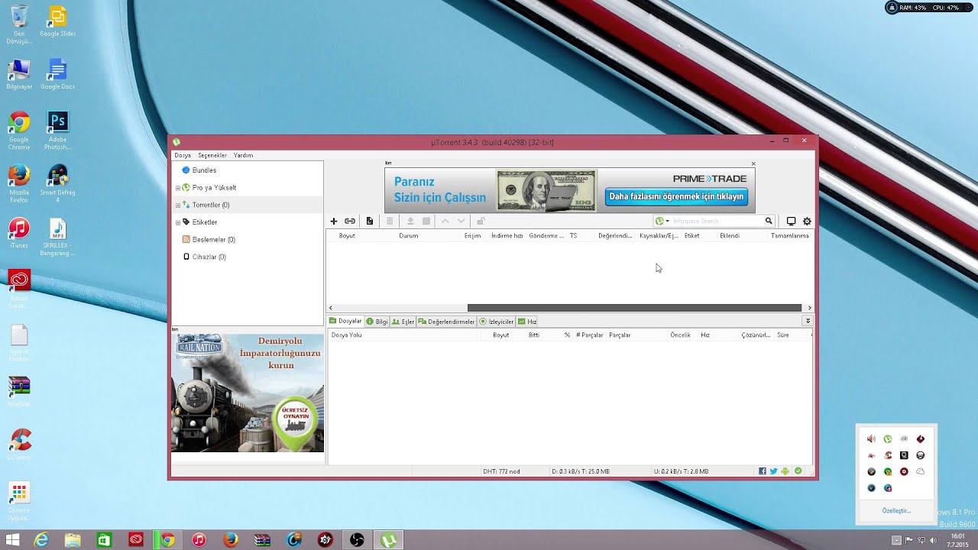Click DHT: 772 nod status text
This screenshot has width=978, height=550.
coord(501,471)
